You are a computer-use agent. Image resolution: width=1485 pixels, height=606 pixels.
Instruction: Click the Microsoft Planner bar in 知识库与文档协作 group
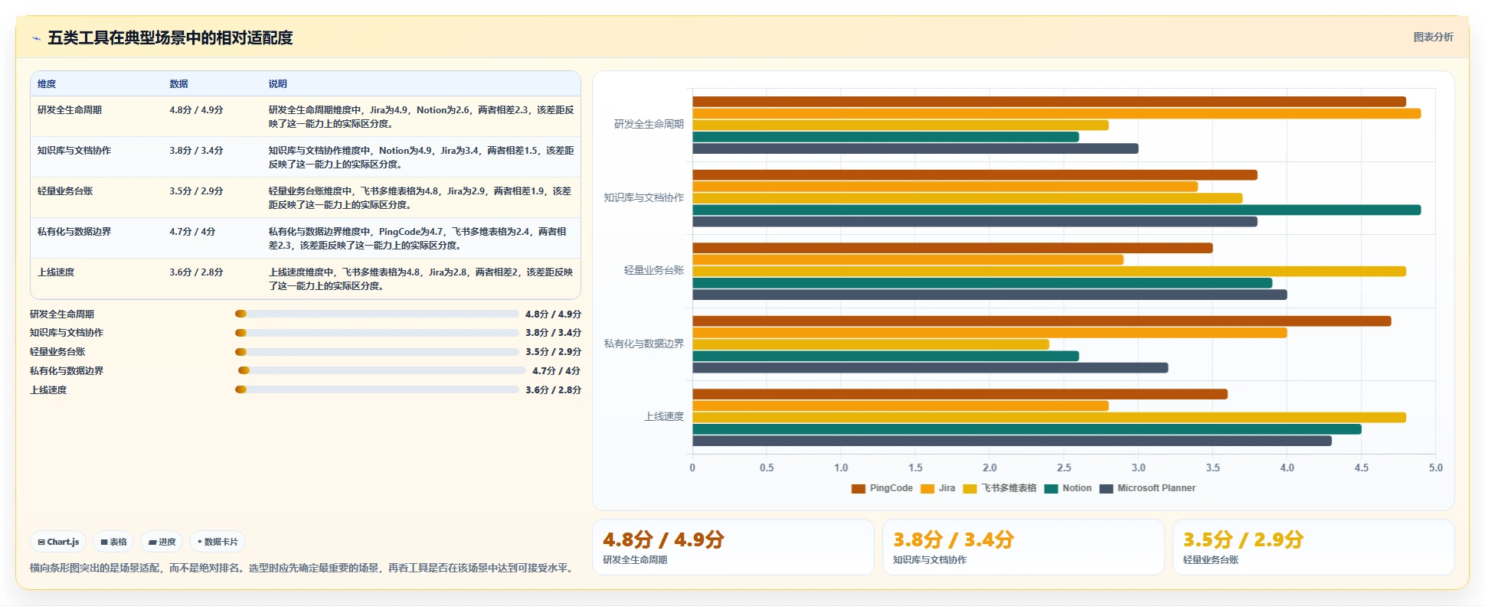click(975, 222)
